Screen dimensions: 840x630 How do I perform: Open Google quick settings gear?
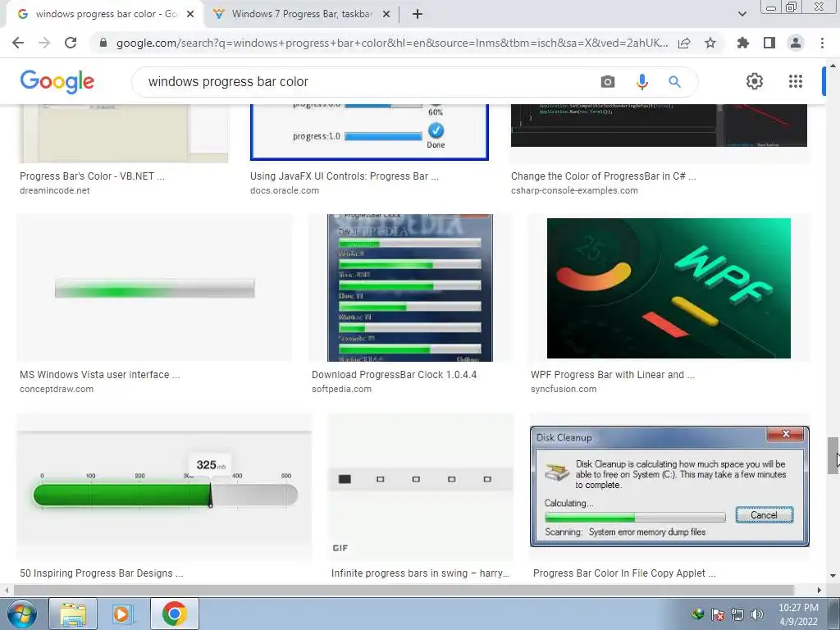[x=755, y=81]
